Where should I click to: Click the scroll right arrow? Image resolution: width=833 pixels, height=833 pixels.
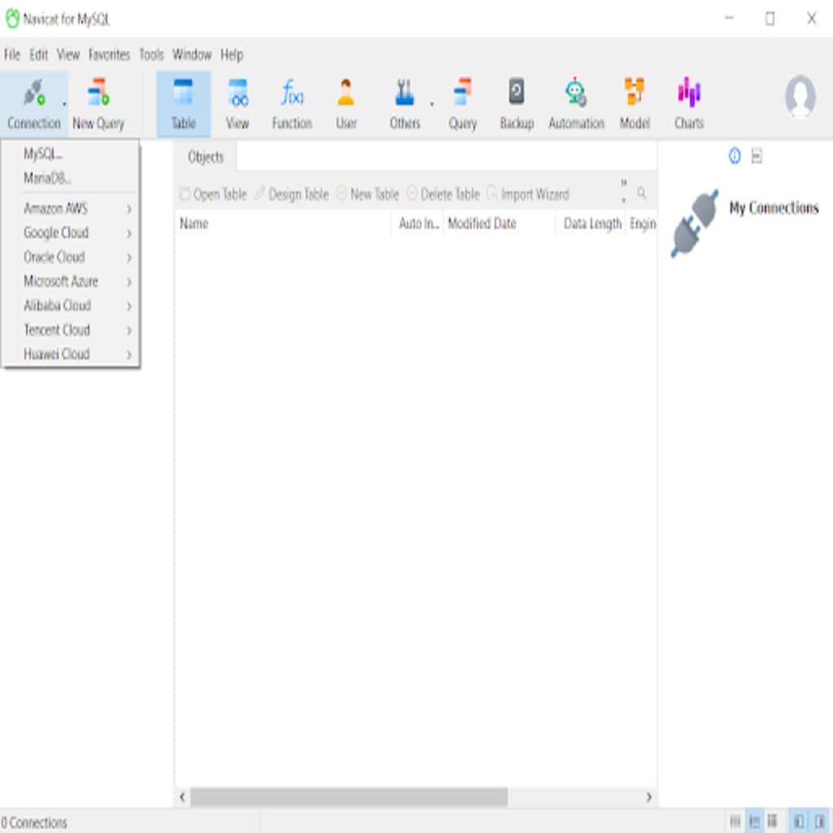tap(648, 797)
